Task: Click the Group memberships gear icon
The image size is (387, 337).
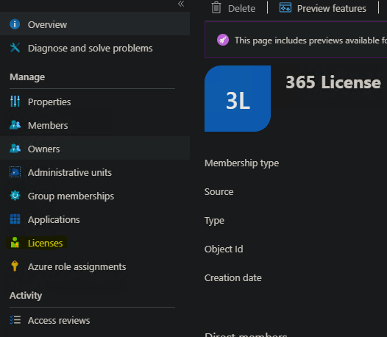Action: click(15, 196)
